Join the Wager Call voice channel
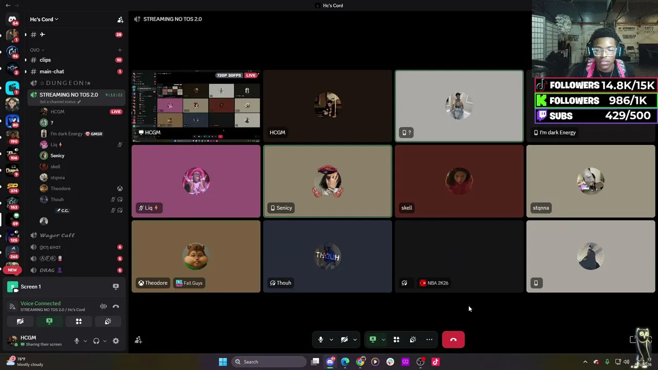 [76, 235]
